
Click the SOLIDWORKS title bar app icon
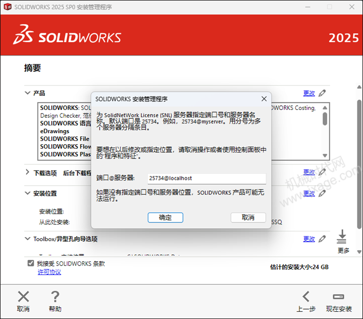[x=8, y=7]
